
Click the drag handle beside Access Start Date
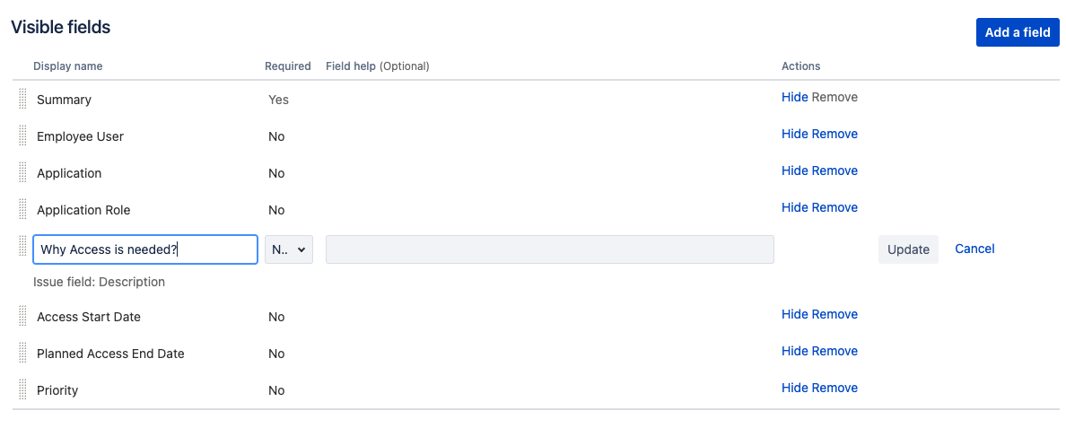23,316
